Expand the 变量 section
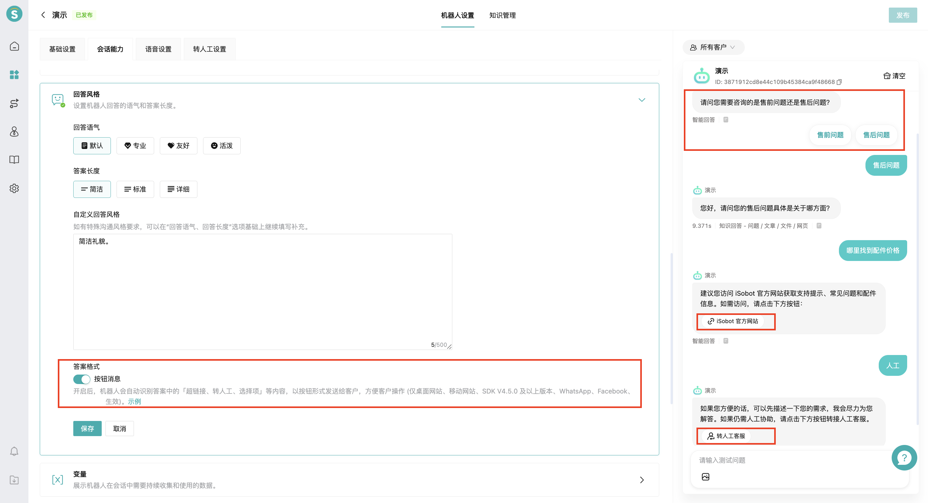928x503 pixels. pyautogui.click(x=642, y=480)
